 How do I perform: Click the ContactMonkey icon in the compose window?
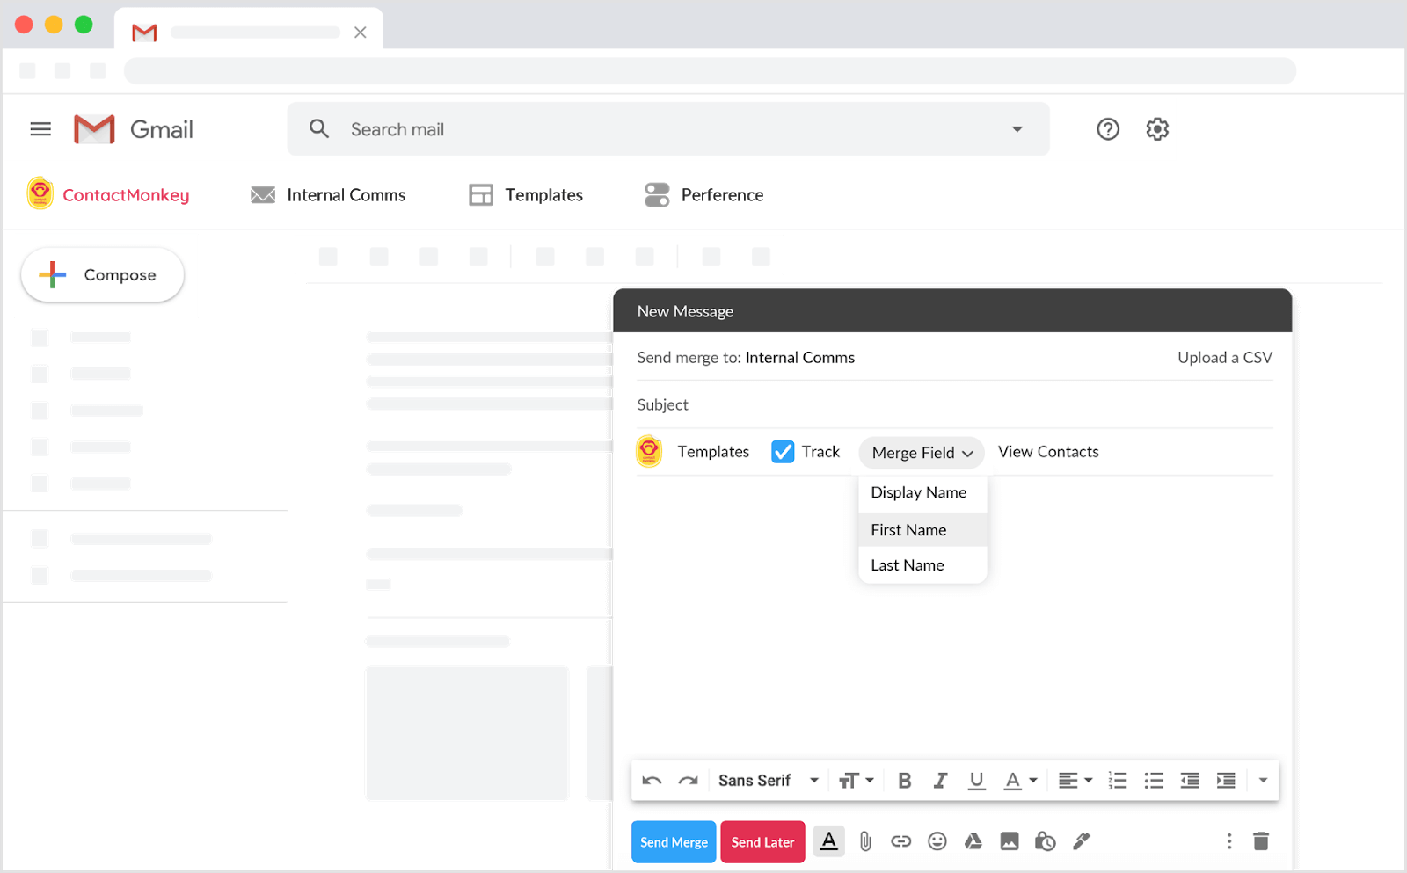(x=649, y=451)
